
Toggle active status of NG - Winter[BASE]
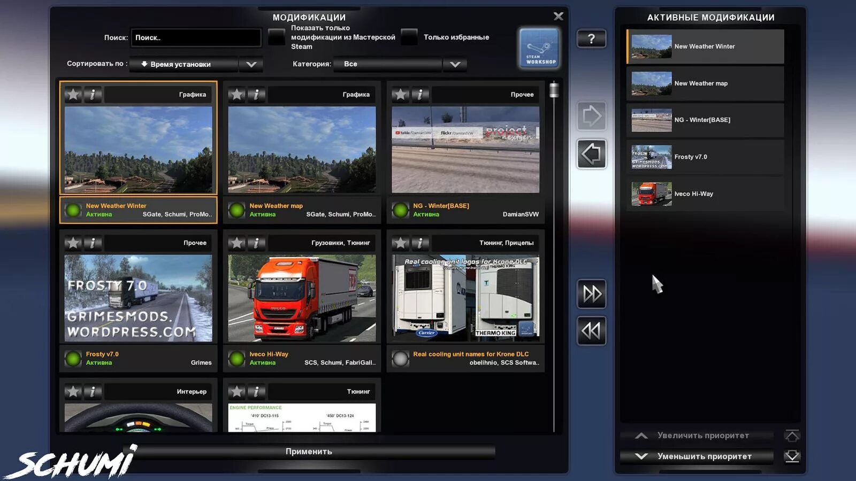(x=400, y=210)
